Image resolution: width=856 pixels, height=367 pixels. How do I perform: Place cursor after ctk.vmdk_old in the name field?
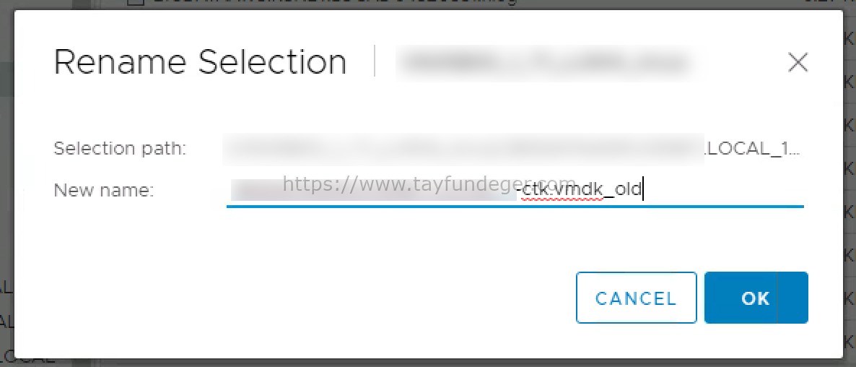tap(645, 191)
